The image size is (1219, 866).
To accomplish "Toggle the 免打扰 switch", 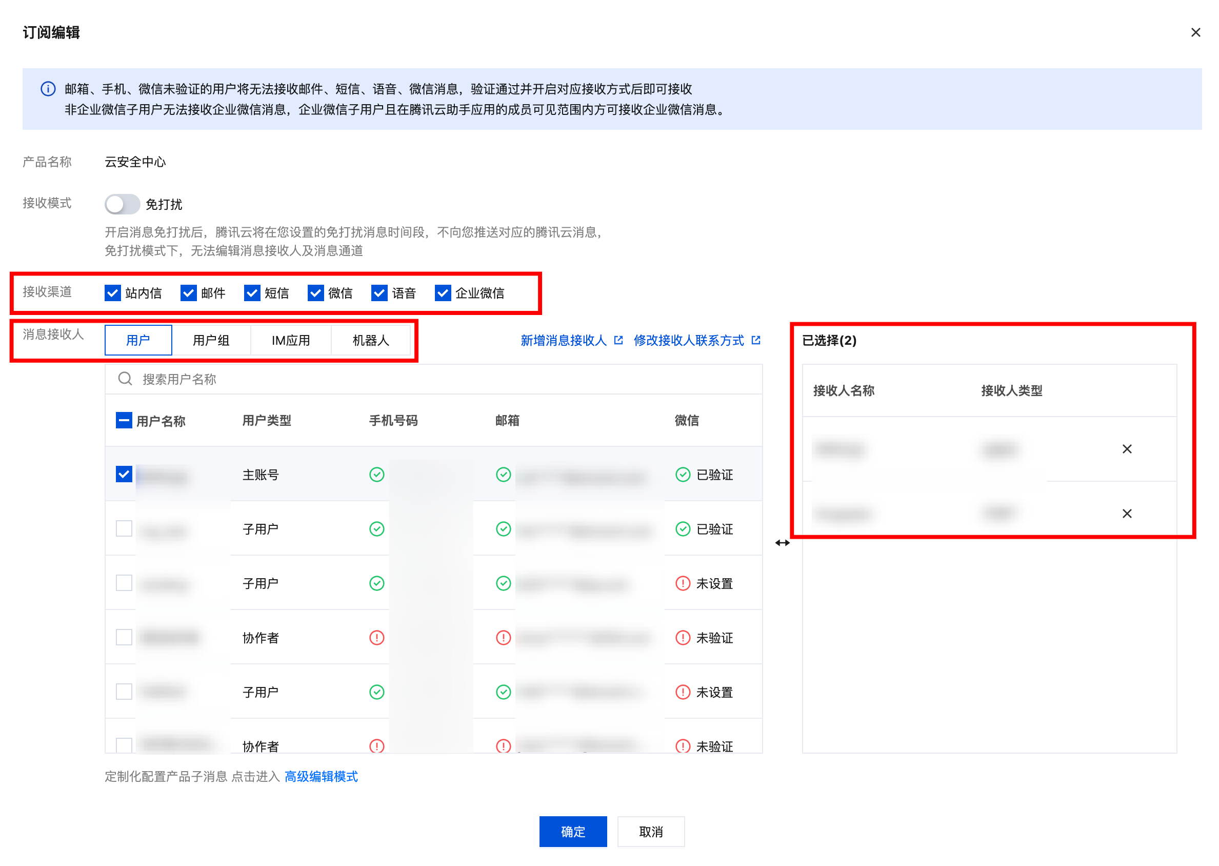I will point(122,204).
